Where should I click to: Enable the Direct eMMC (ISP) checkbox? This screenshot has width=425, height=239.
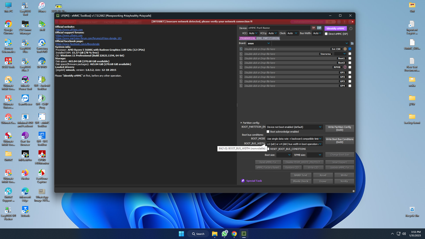pos(326,34)
